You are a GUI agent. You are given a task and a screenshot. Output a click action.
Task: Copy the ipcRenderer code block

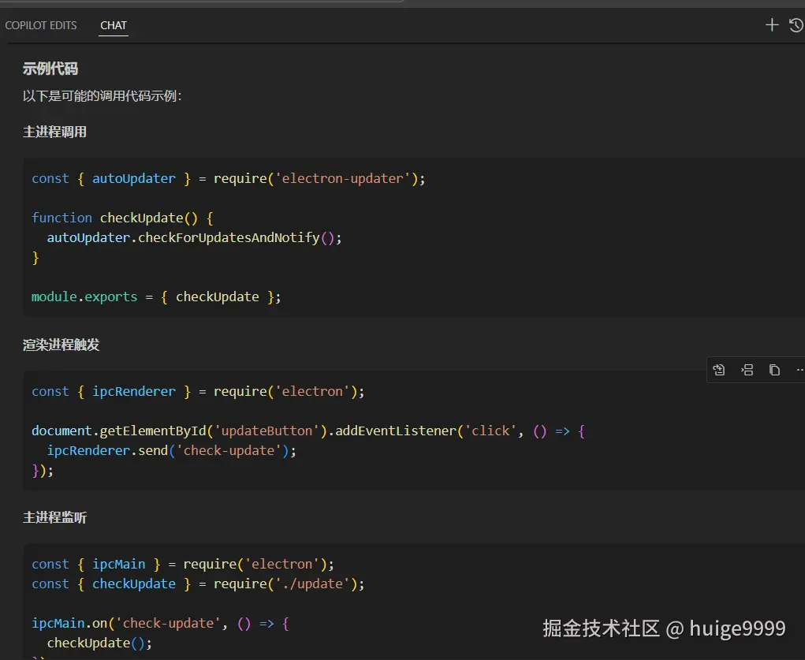775,370
